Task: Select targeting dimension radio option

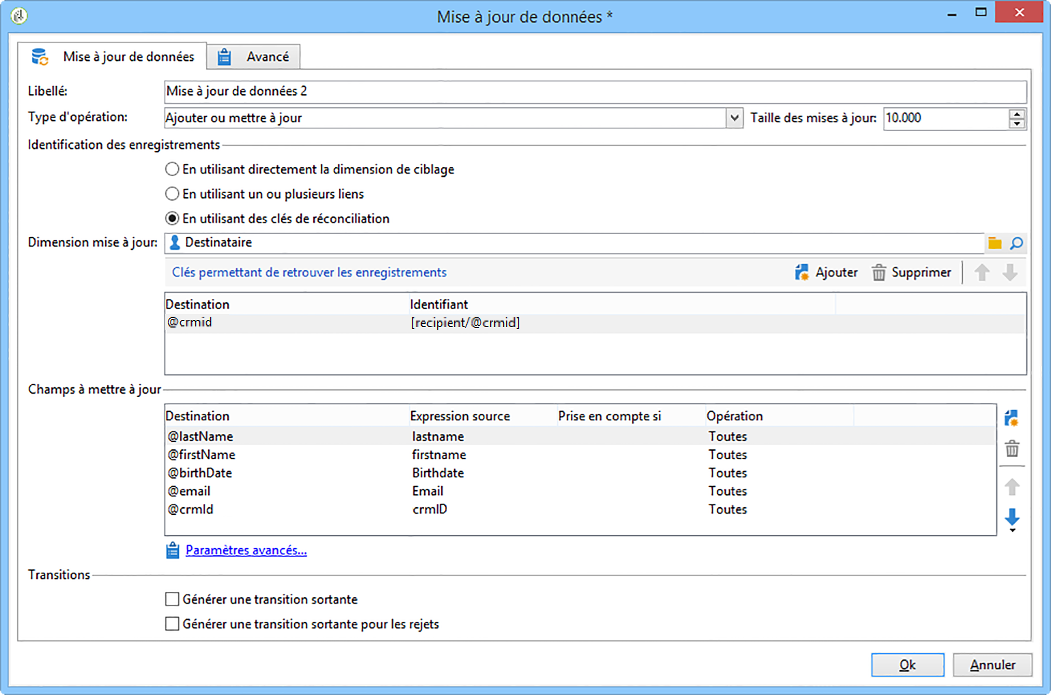Action: [x=172, y=169]
